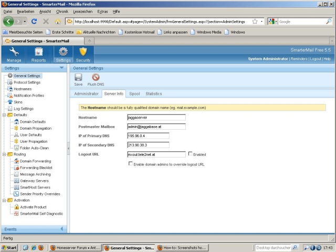Open URL bar dropdown arrow

(261, 22)
